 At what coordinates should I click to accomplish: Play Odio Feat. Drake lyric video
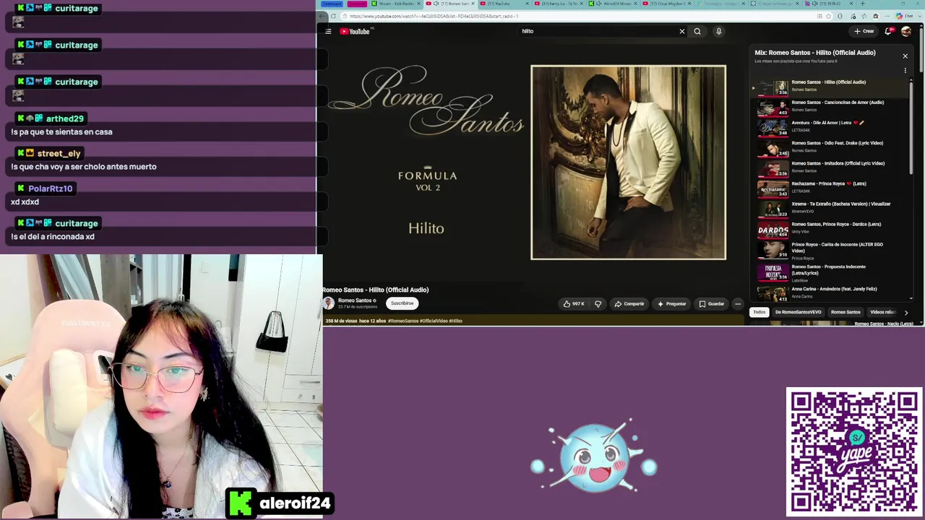830,148
